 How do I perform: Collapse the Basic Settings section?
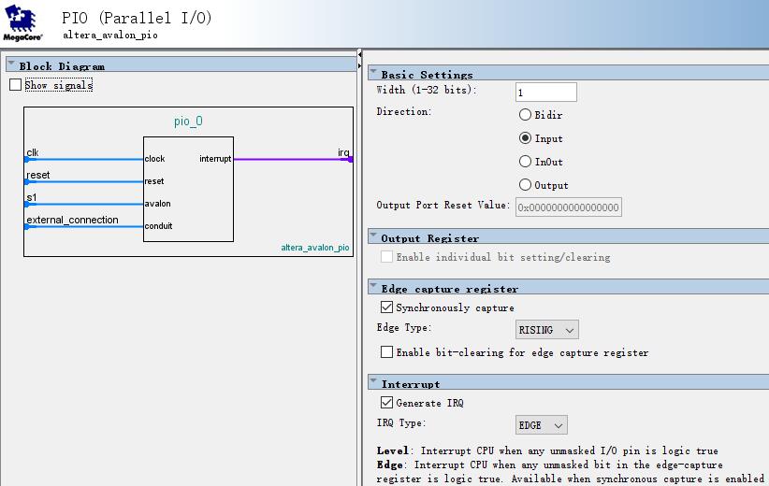click(373, 72)
